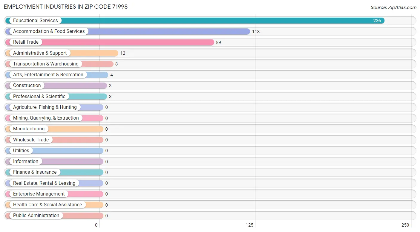Click the 0 value beside Agriculture, Fishing & Hunting
The image size is (420, 232).
[x=106, y=107]
